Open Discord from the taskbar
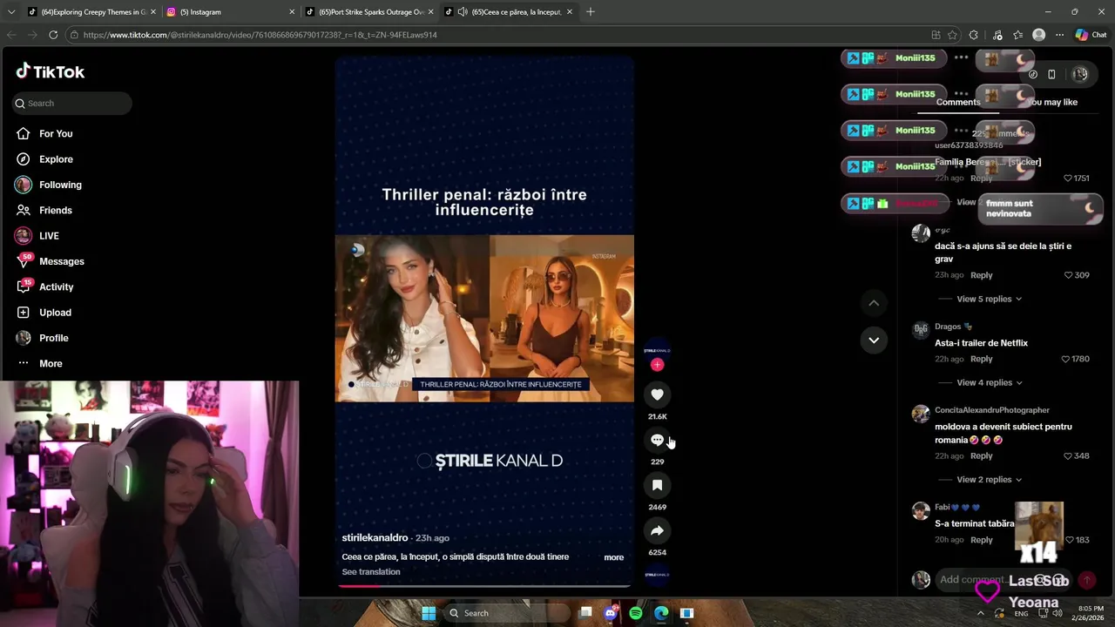The image size is (1115, 627). (x=611, y=613)
